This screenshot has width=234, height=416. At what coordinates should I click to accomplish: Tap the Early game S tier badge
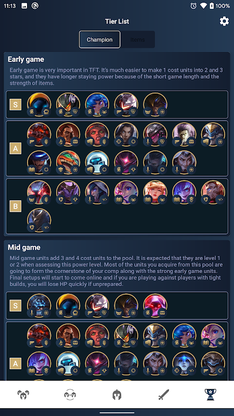coord(16,105)
